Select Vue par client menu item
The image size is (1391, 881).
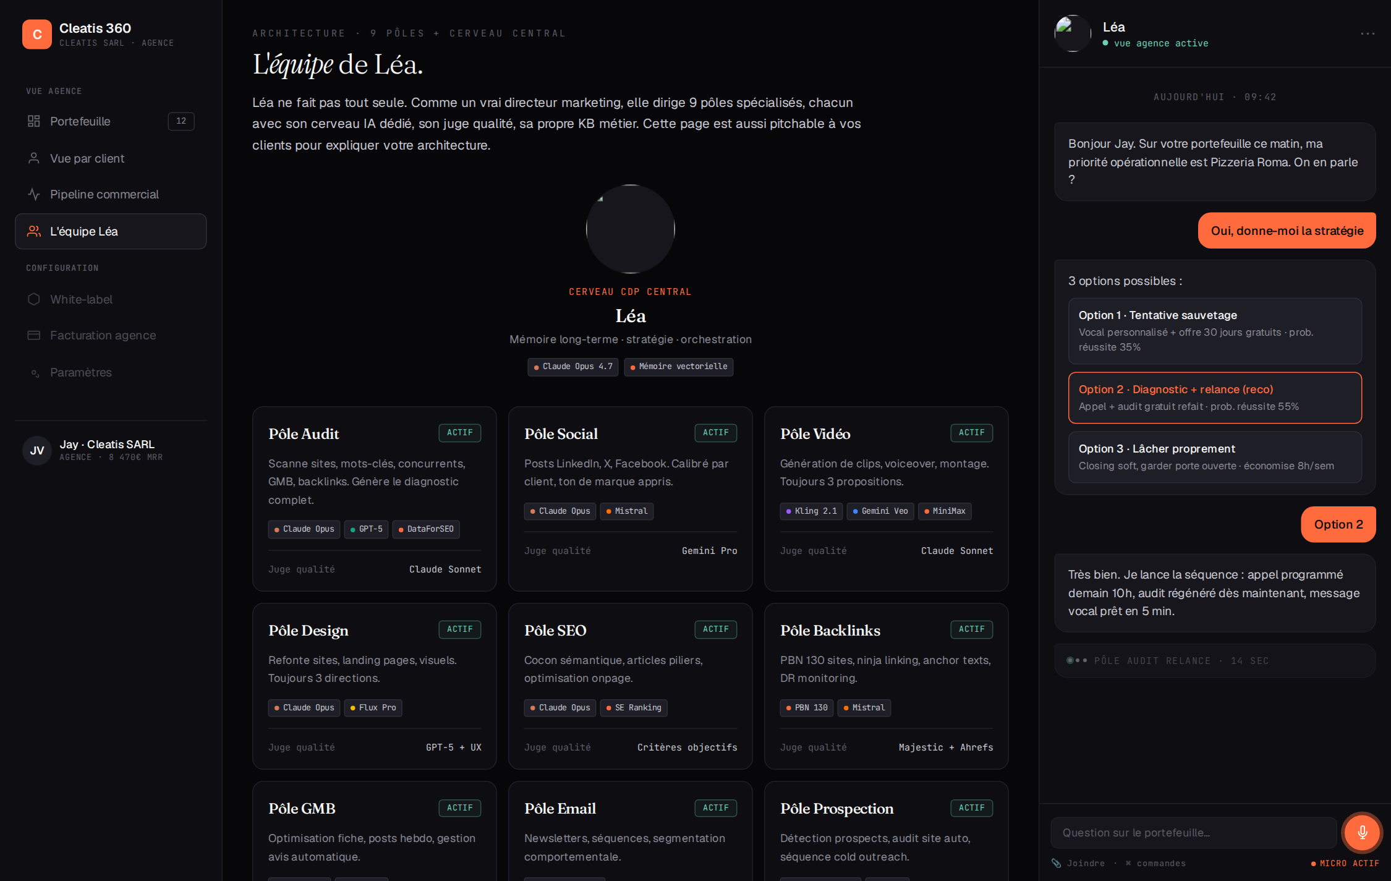click(x=111, y=158)
